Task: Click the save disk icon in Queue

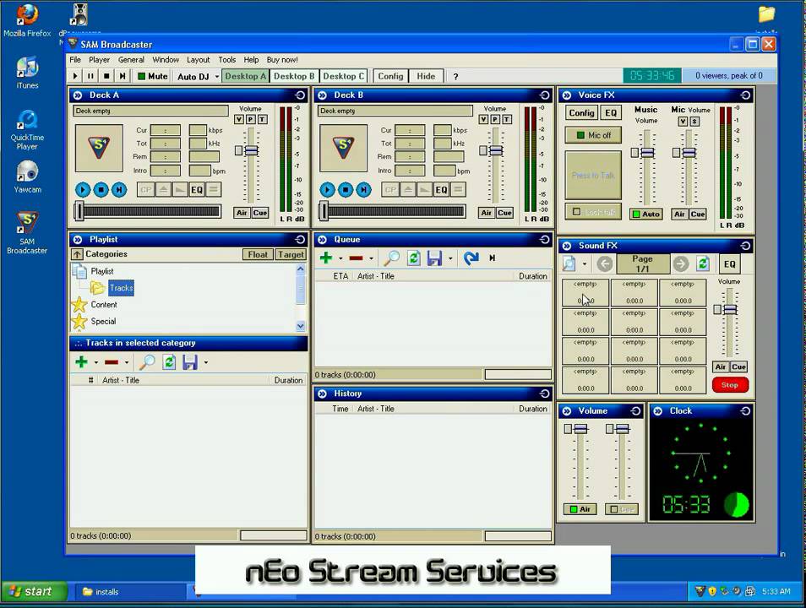Action: click(x=435, y=258)
